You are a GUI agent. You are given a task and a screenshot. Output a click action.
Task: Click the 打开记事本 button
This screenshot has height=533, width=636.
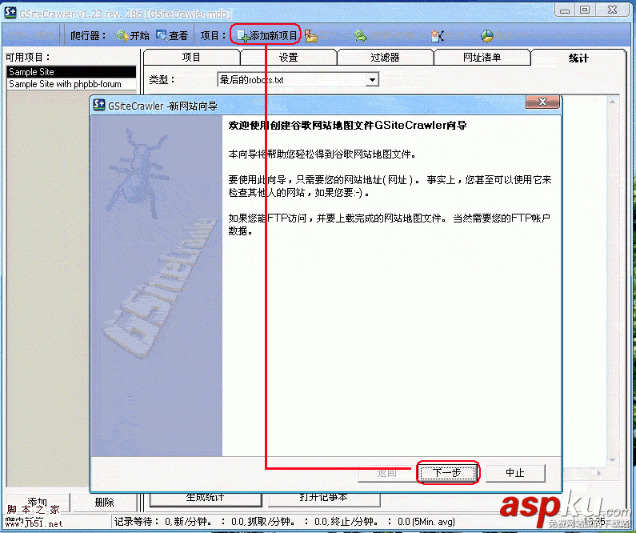[323, 498]
